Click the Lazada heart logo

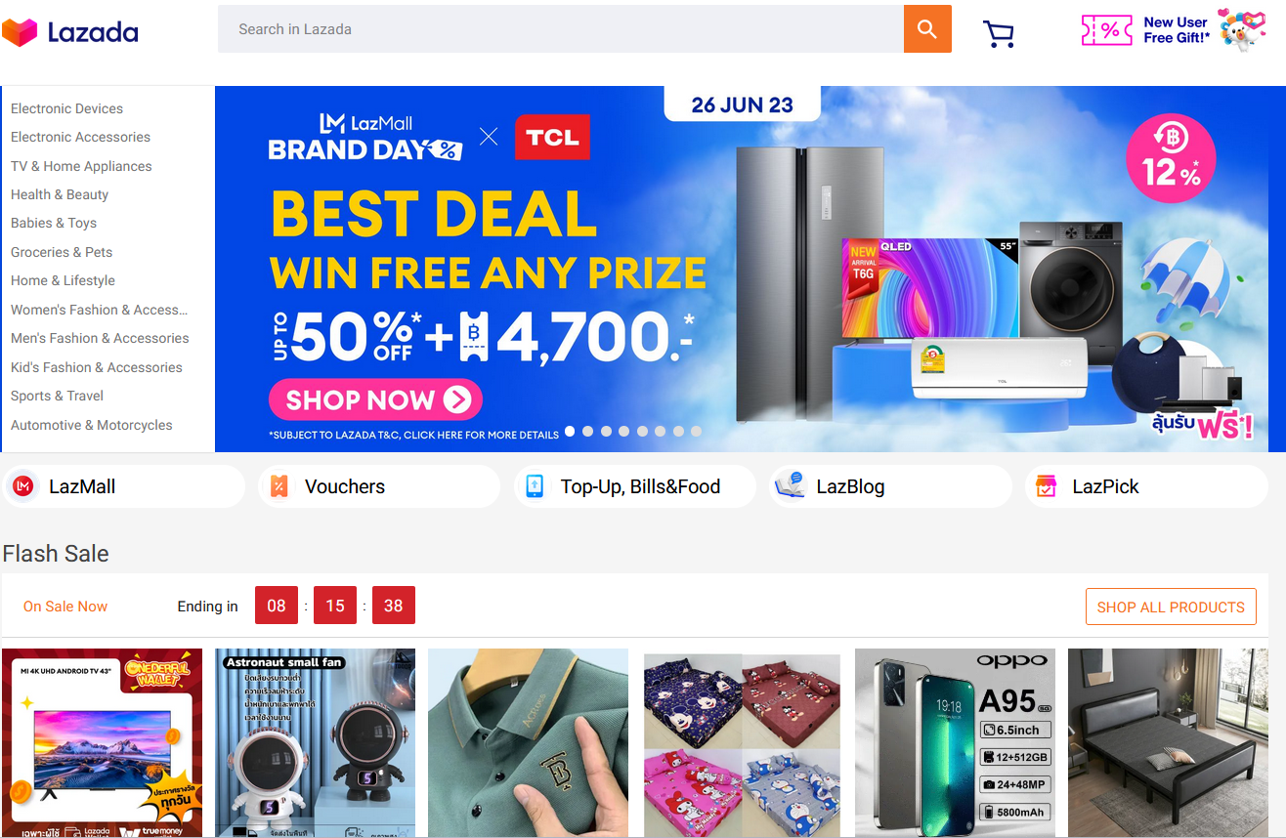(19, 32)
